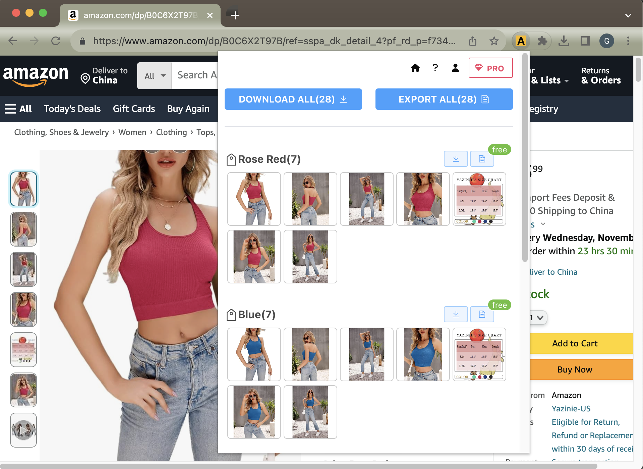Open the extension home icon
The height and width of the screenshot is (469, 643).
click(x=415, y=68)
